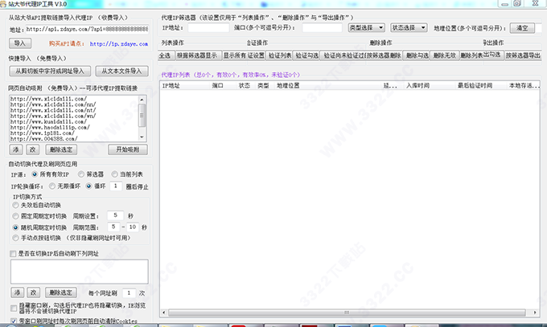
Task: Click the 全选 button
Action: pos(165,55)
